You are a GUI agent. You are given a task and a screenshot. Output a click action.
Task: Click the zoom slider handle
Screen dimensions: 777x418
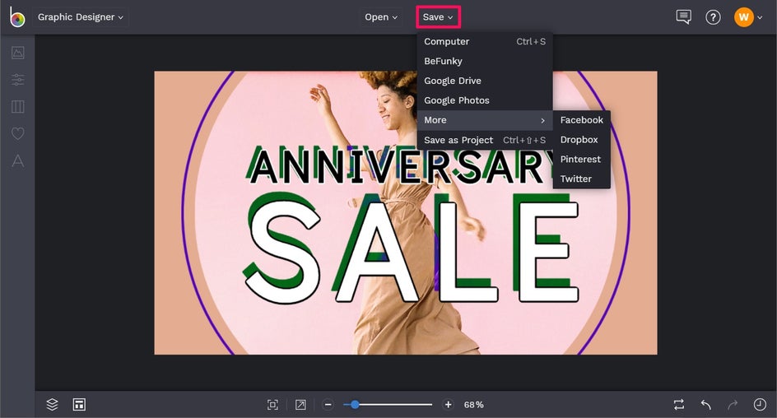[354, 405]
